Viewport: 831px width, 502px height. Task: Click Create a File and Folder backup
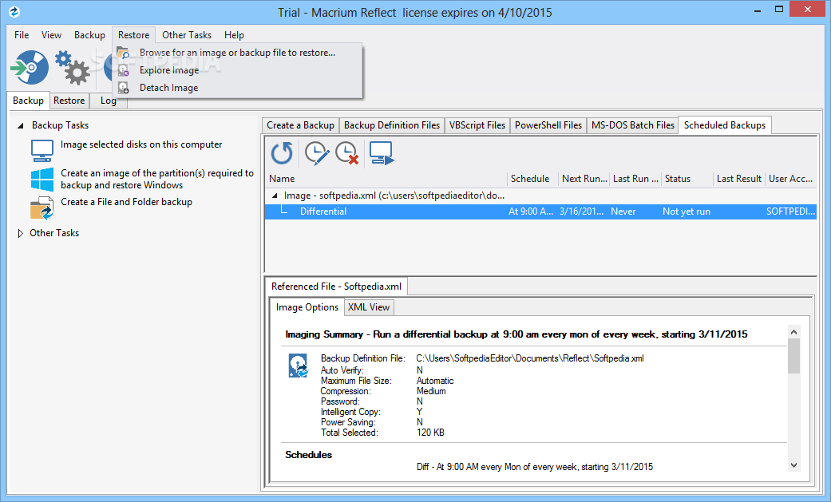coord(126,202)
